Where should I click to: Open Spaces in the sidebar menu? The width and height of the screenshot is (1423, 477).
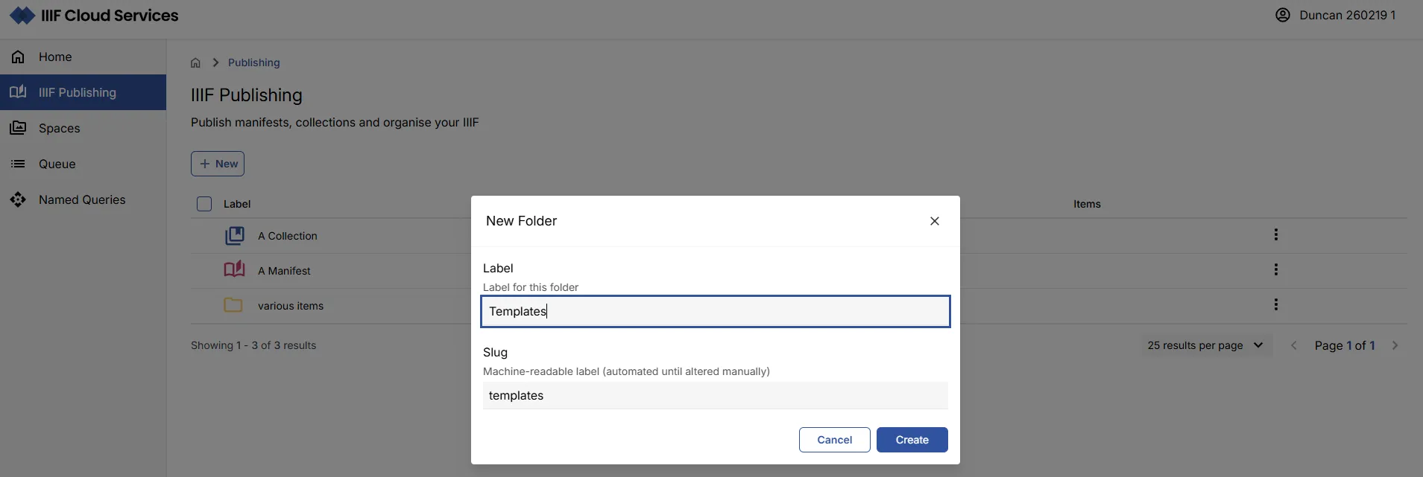click(x=83, y=128)
